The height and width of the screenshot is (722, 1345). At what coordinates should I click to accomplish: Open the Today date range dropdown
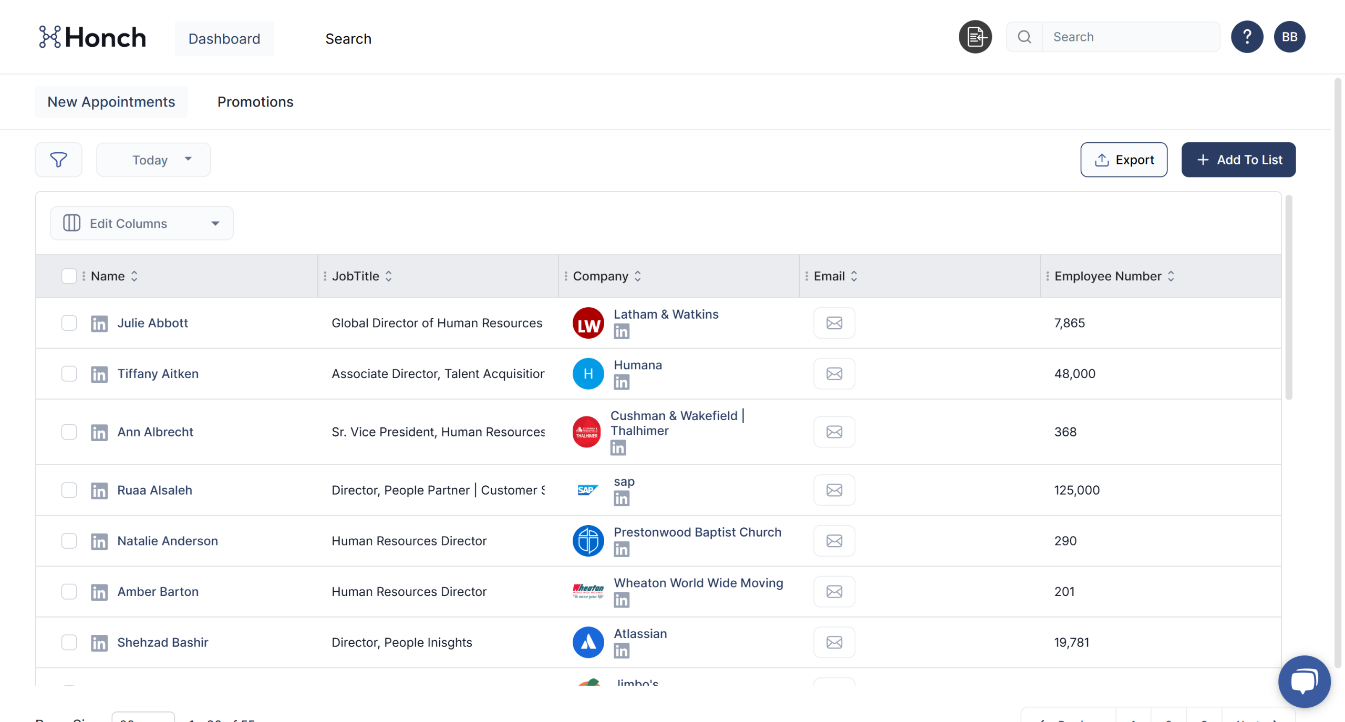pyautogui.click(x=153, y=160)
